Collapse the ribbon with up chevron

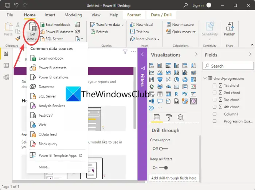pos(252,45)
